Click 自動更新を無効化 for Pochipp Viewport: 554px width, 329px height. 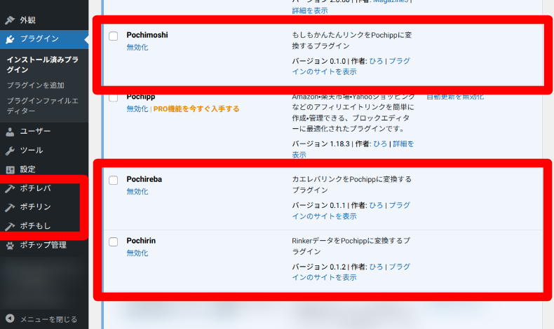pyautogui.click(x=455, y=97)
